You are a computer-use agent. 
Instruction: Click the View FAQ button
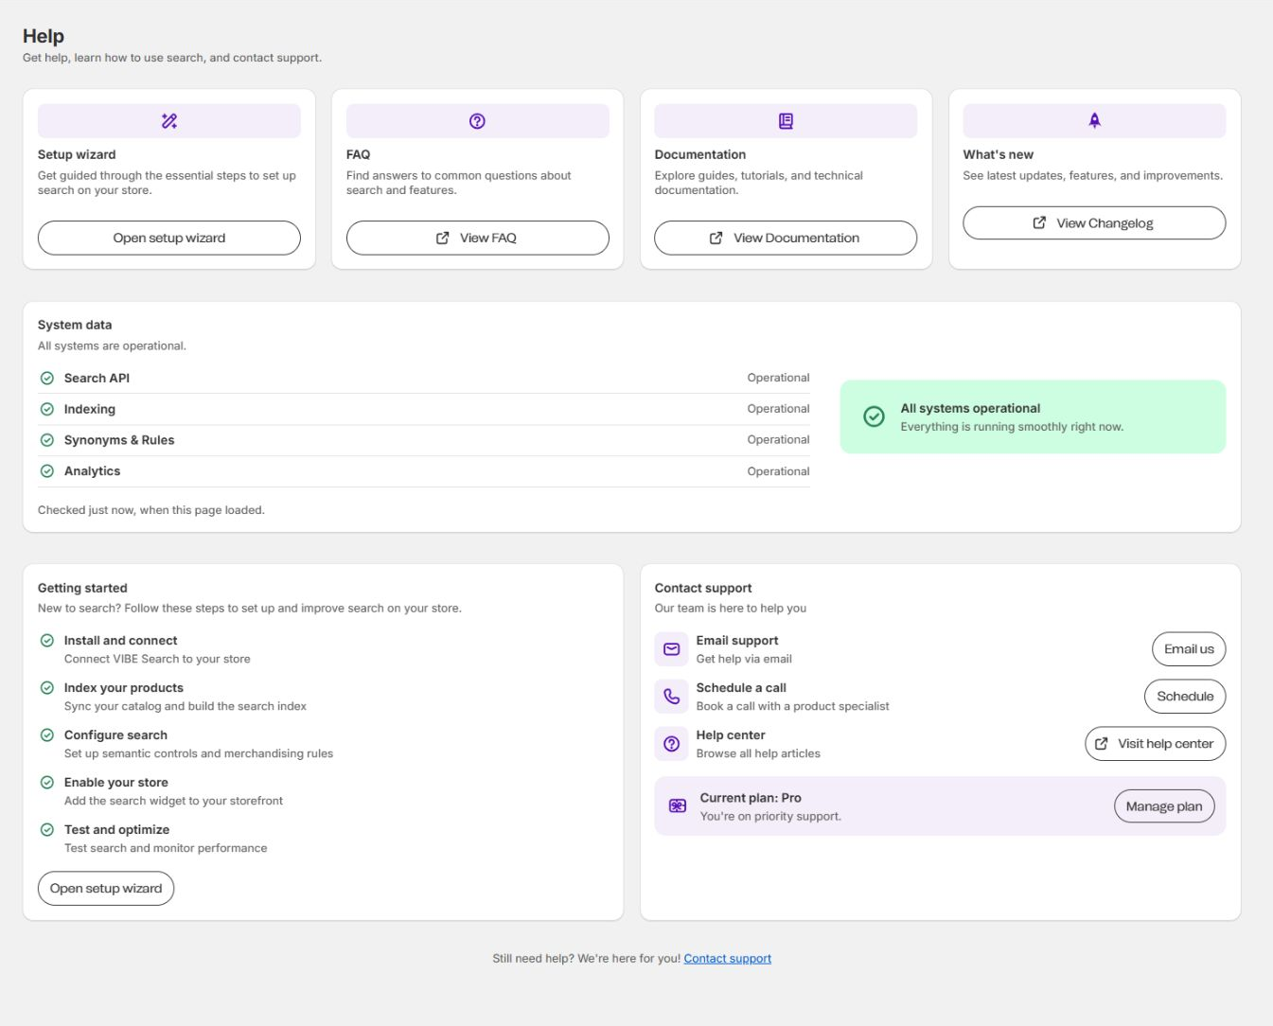click(477, 238)
